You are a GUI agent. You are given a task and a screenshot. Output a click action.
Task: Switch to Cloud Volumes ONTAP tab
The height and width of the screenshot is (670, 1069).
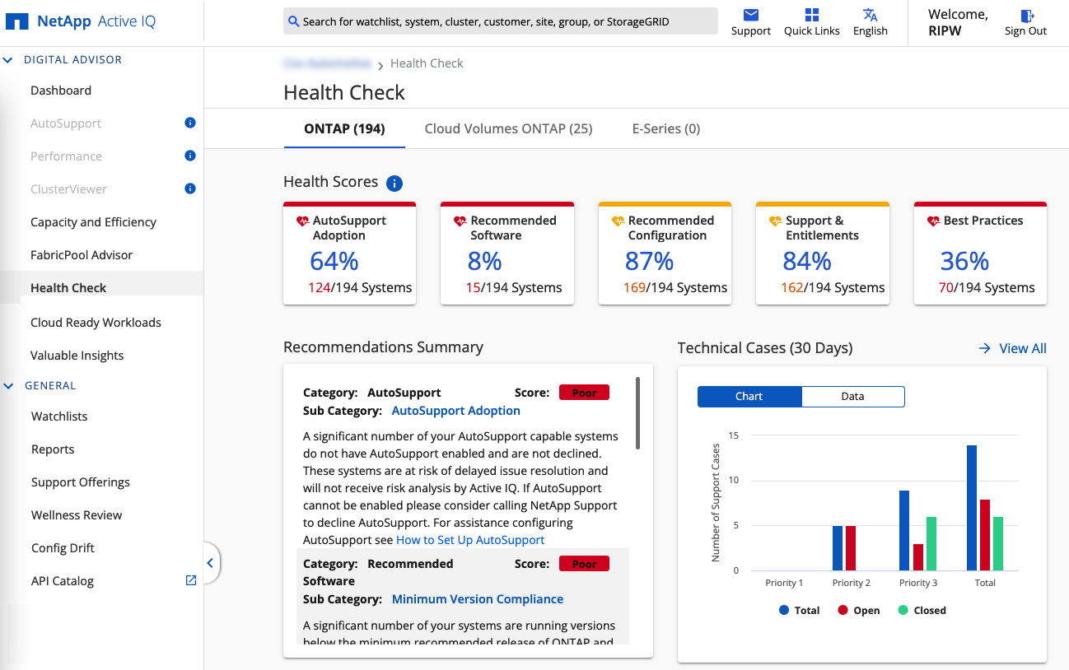508,128
